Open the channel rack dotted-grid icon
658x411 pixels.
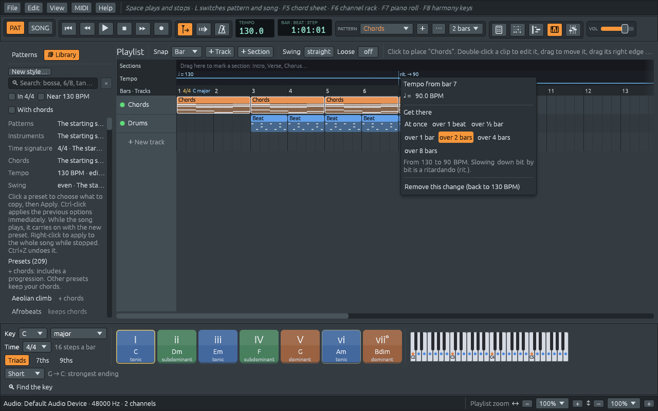point(517,30)
